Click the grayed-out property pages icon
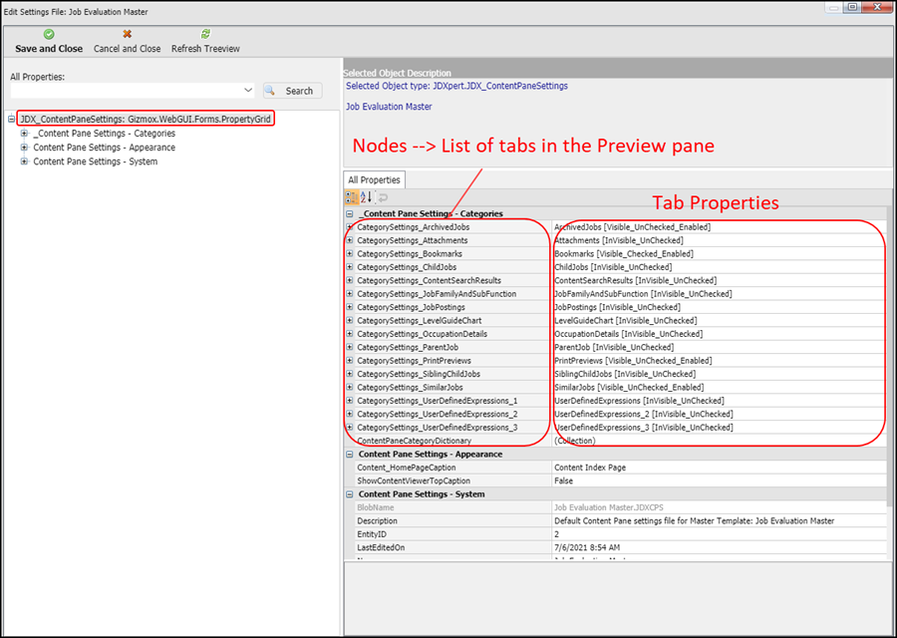Image resolution: width=897 pixels, height=638 pixels. click(382, 197)
